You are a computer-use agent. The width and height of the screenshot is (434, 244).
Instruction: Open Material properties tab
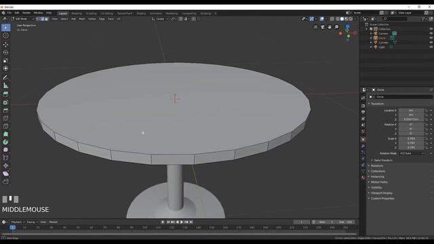click(363, 178)
